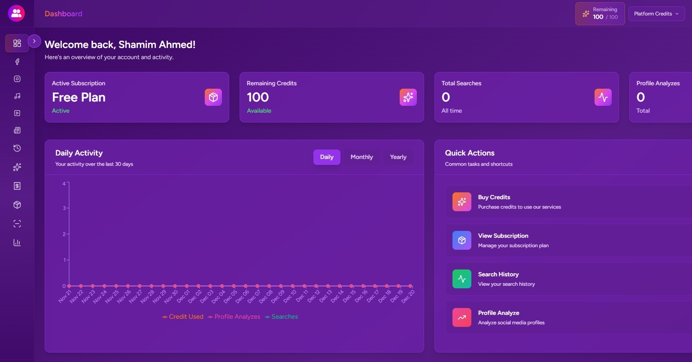Screen dimensions: 692x362
Task: Select the dashboard grid sidebar icon
Action: (17, 43)
